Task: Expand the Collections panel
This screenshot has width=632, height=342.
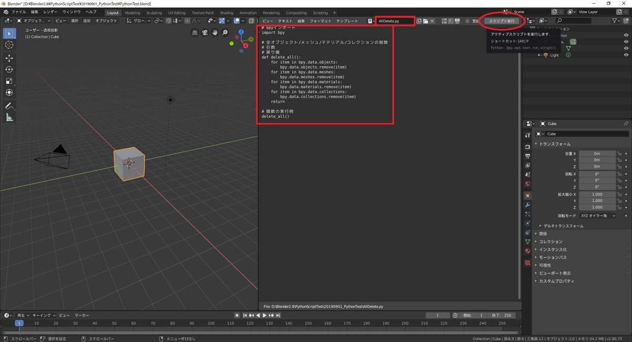Action: coord(548,242)
